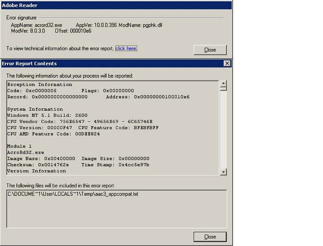Click the scroll down arrow of report text
The height and width of the screenshot is (246, 323).
223,172
